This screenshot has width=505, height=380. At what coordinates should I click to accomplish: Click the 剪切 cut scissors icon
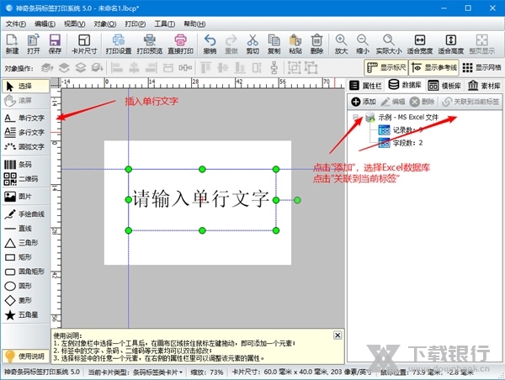click(x=252, y=44)
